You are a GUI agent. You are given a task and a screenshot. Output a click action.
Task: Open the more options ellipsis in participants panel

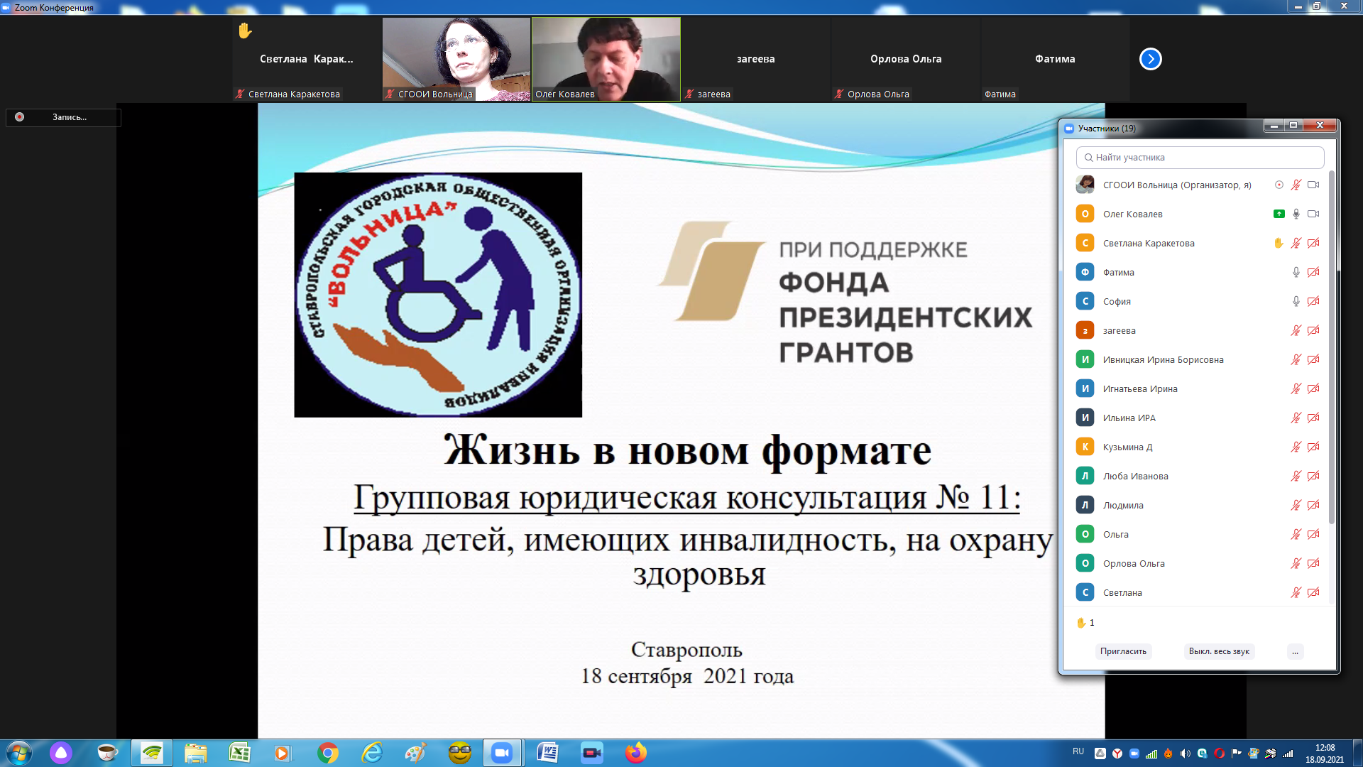point(1295,651)
